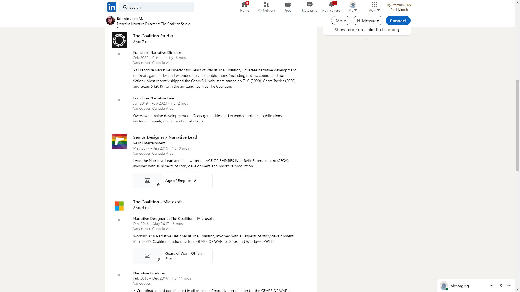The height and width of the screenshot is (292, 520).
Task: Open Messaging from the top bar
Action: [310, 7]
